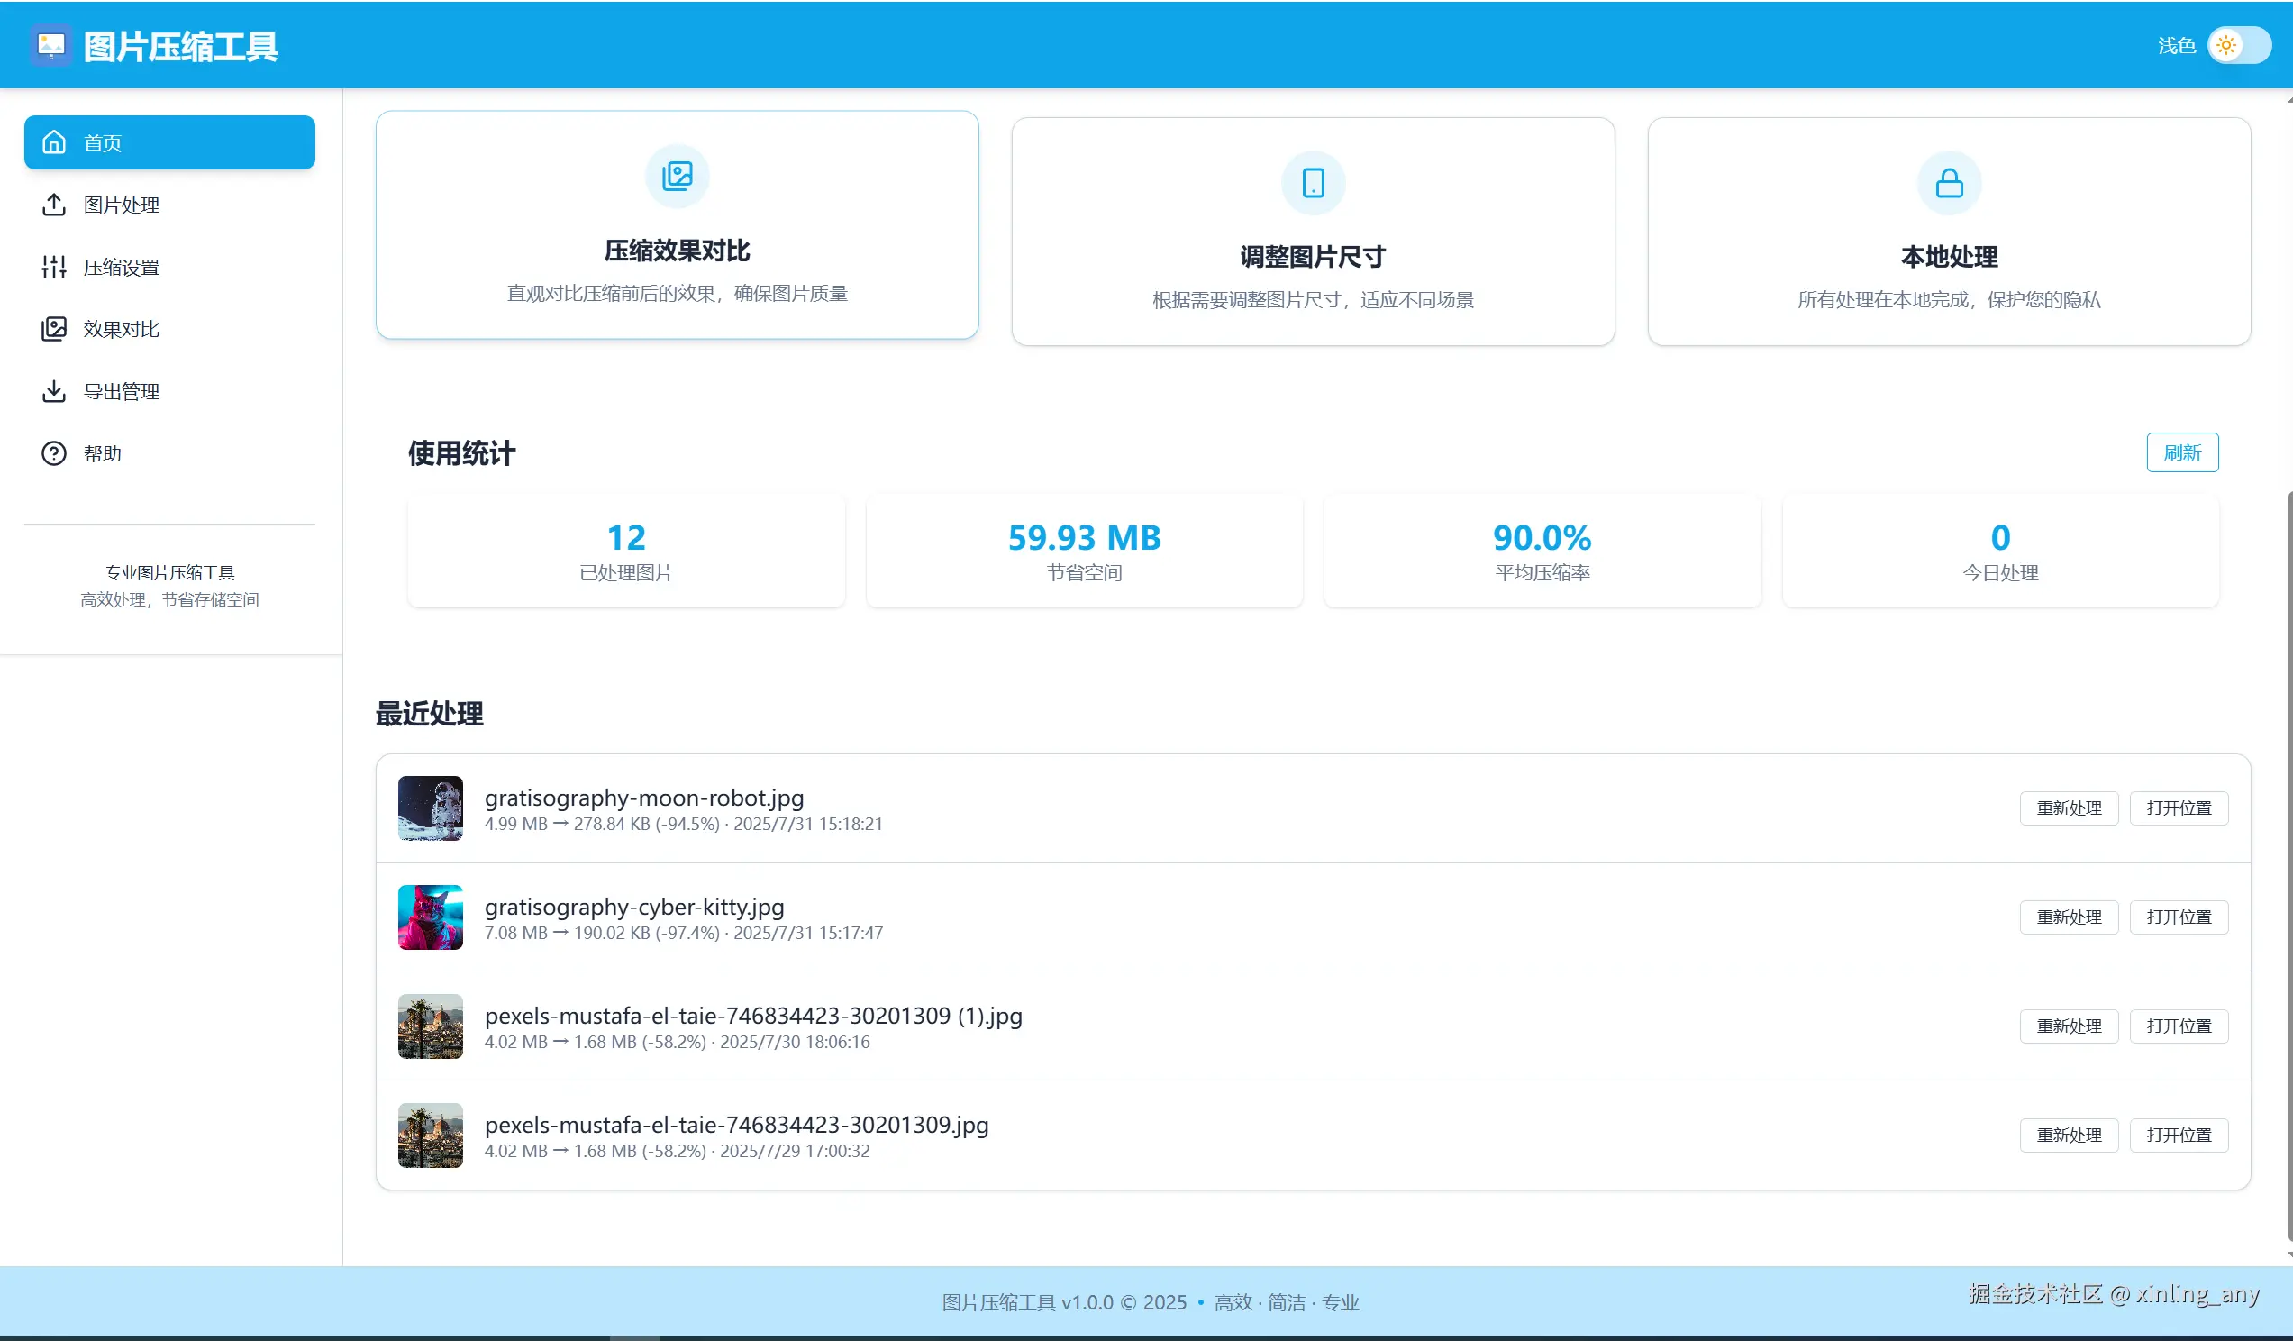The width and height of the screenshot is (2293, 1341).
Task: Click 重新处理 for gratisography-moon-robot.jpg
Action: click(2070, 808)
